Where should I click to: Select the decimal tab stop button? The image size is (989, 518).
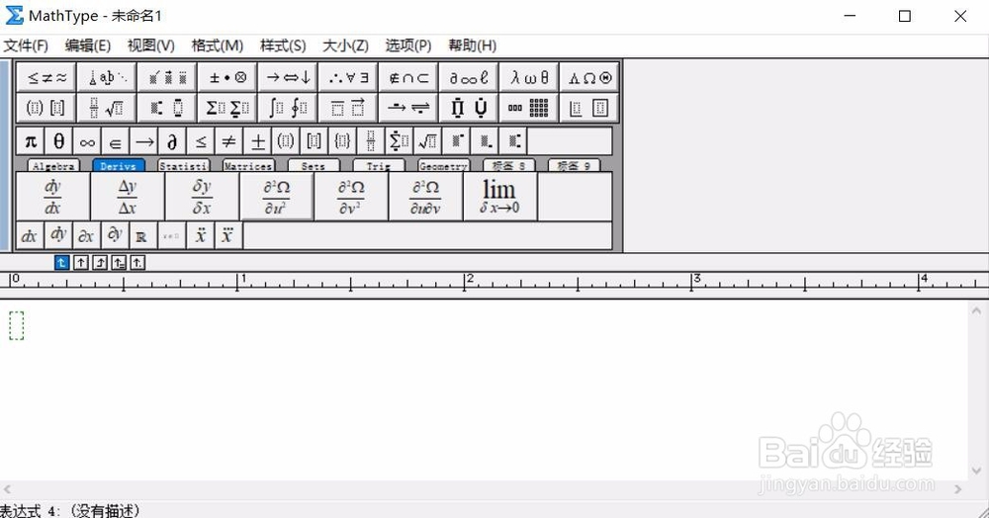pos(137,262)
